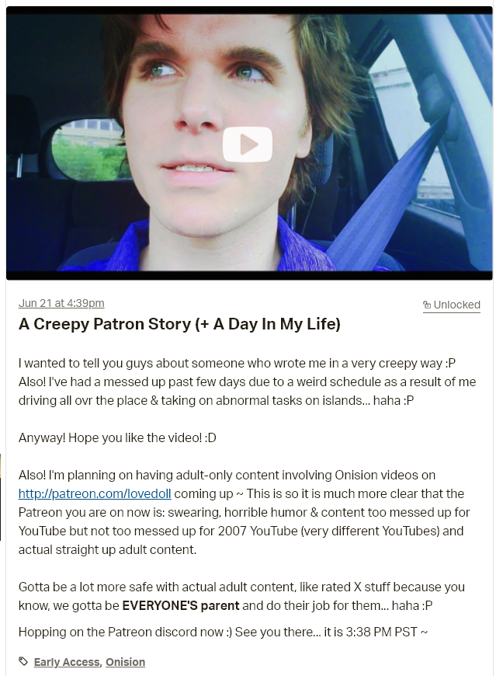The image size is (503, 676).
Task: Click the open padlock icon next to Unlocked
Action: tap(427, 305)
